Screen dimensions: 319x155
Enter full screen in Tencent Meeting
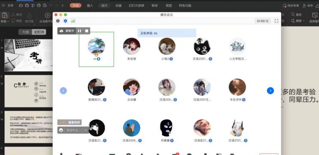point(276,21)
